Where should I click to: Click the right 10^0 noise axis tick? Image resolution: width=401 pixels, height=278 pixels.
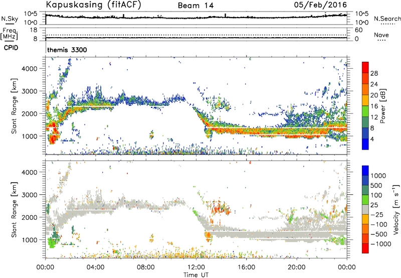(361, 23)
